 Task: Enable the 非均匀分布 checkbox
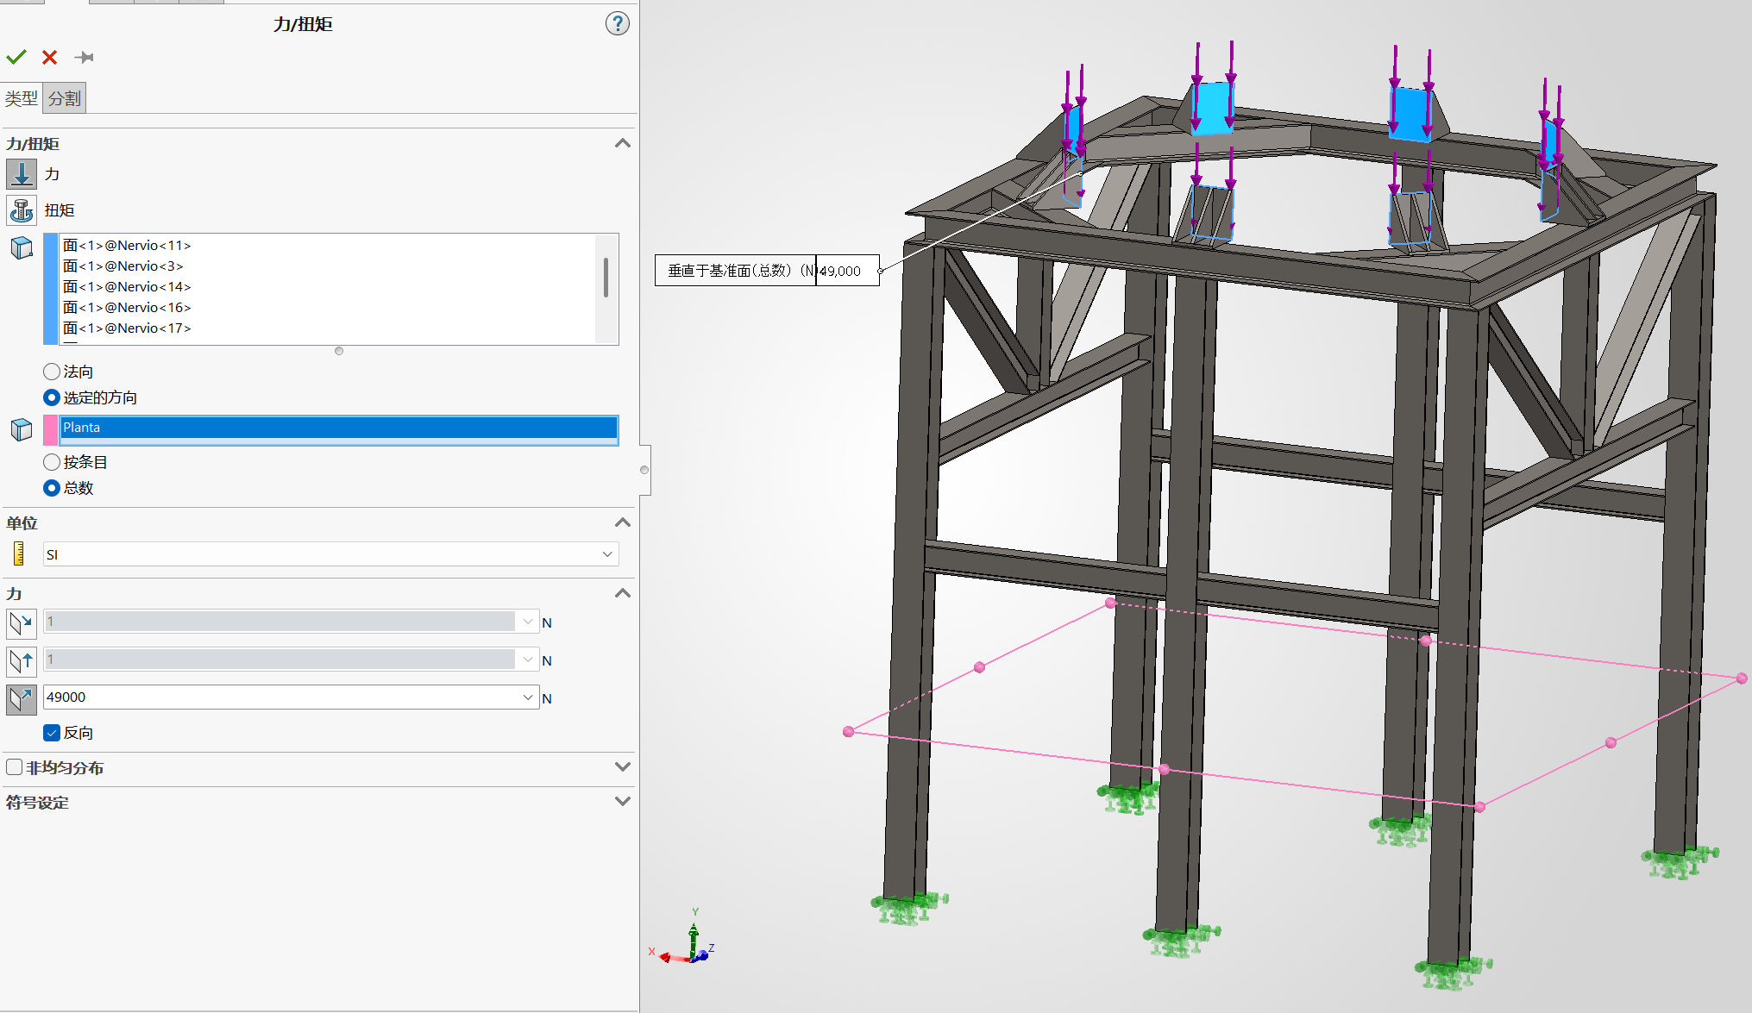14,767
